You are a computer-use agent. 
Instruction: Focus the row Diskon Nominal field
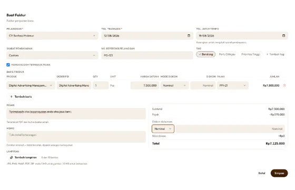tap(203, 85)
